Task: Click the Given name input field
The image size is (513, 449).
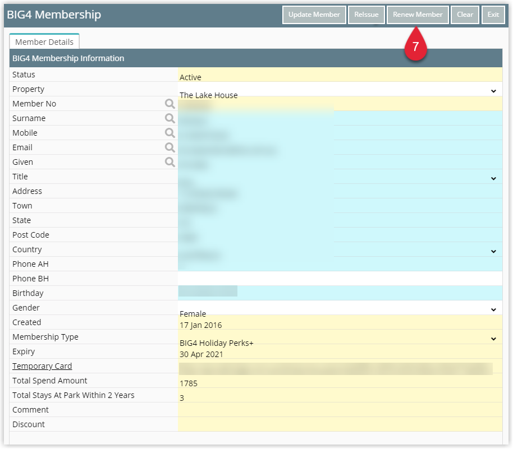Action: (340, 162)
